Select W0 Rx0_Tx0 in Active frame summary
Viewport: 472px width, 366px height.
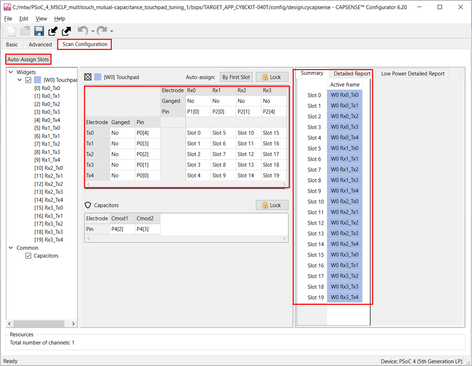pyautogui.click(x=345, y=95)
